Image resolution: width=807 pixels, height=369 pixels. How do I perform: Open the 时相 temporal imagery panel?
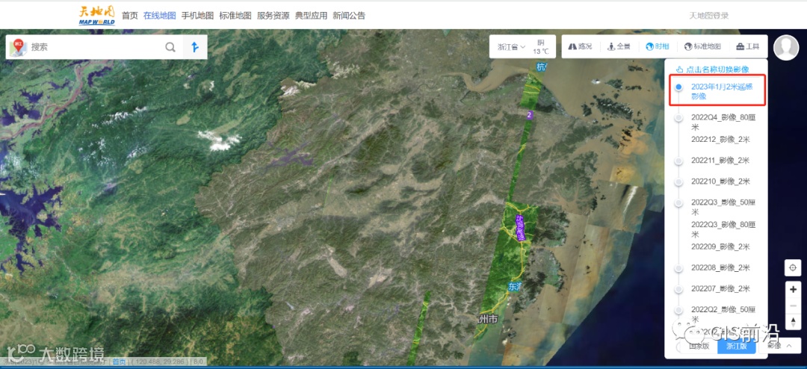click(x=658, y=46)
